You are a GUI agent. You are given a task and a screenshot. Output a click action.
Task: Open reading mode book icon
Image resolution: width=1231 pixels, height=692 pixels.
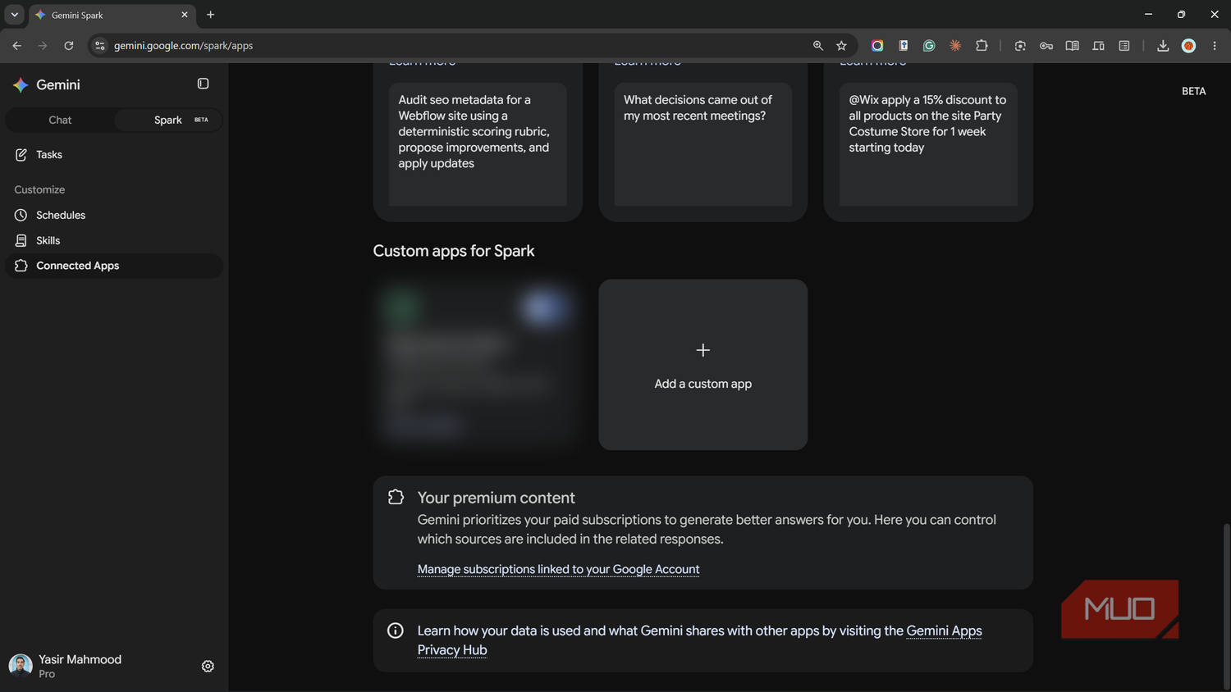point(1072,45)
